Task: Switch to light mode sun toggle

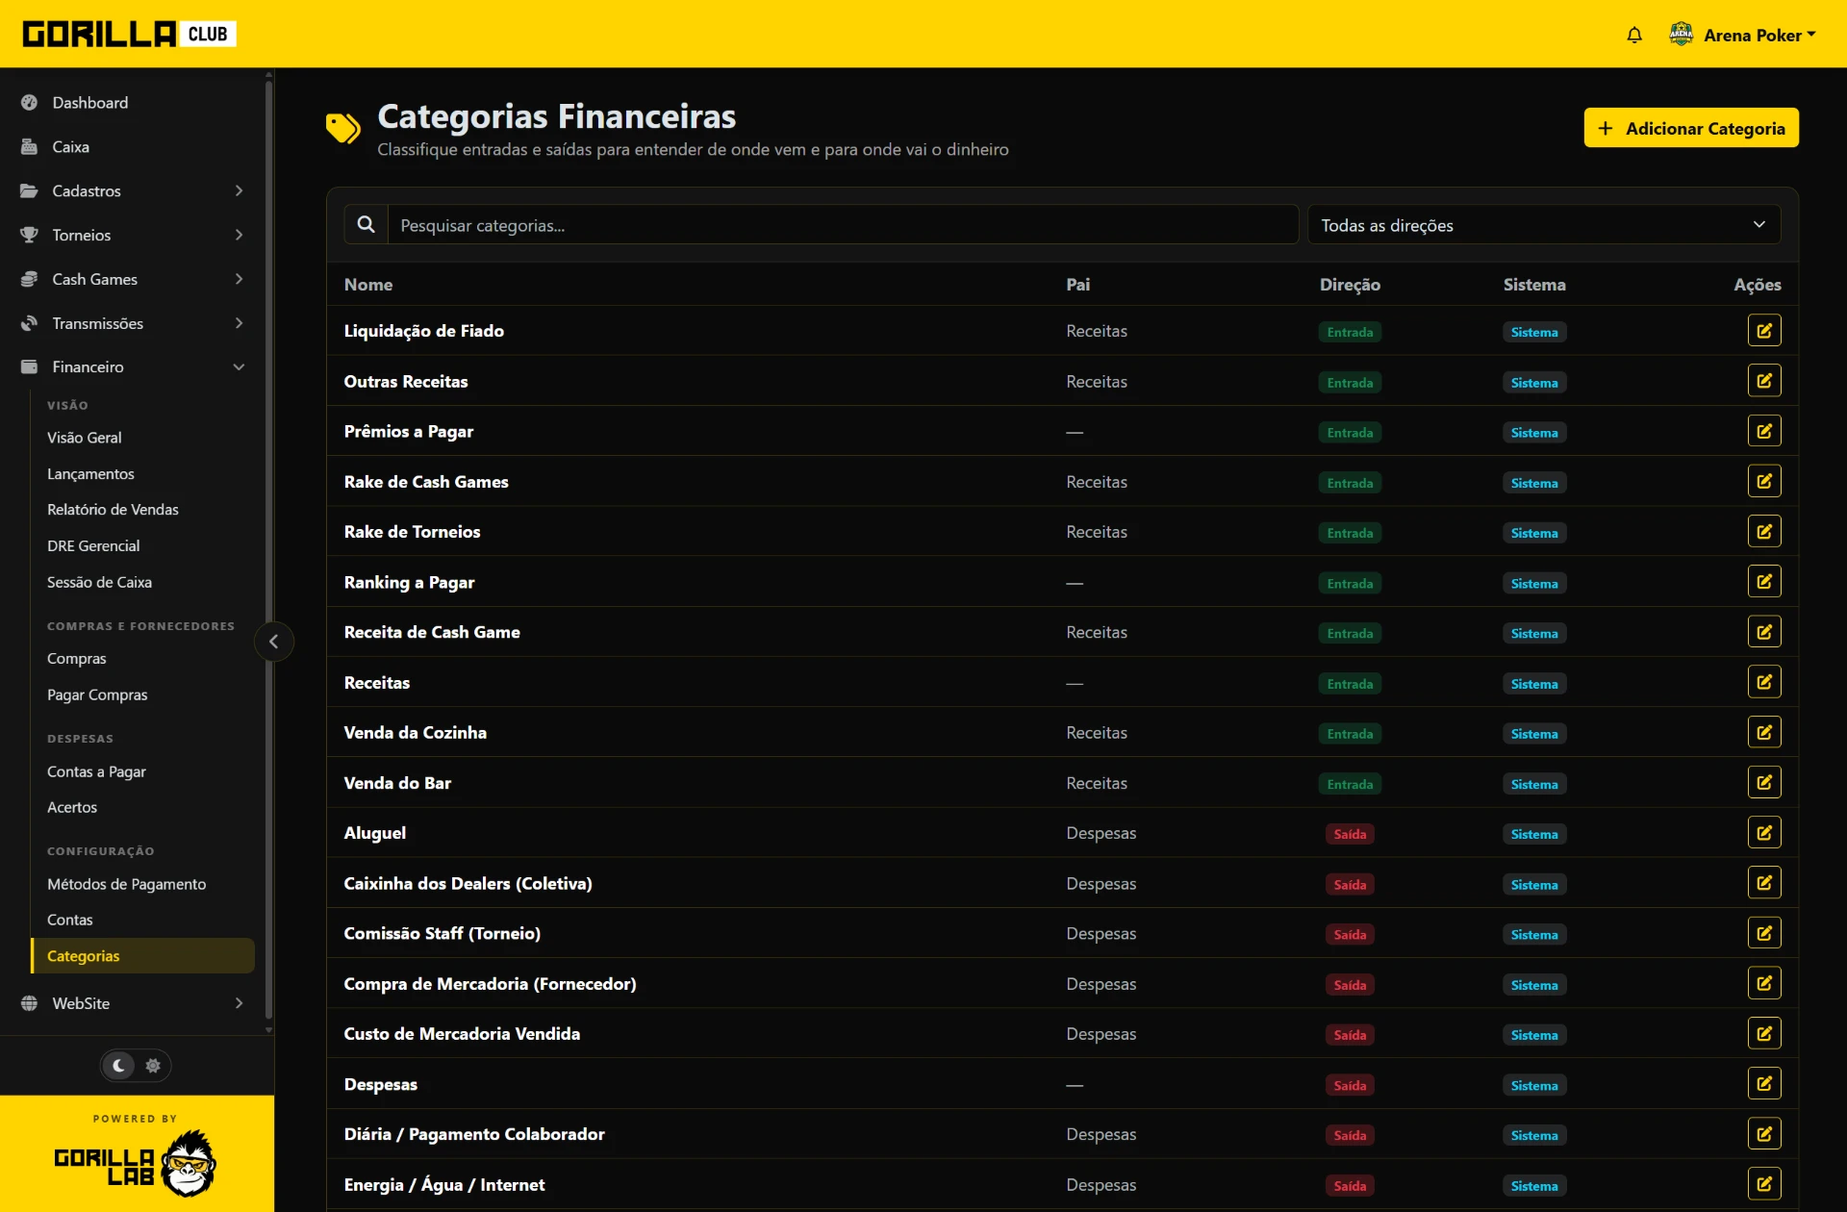Action: 153,1065
